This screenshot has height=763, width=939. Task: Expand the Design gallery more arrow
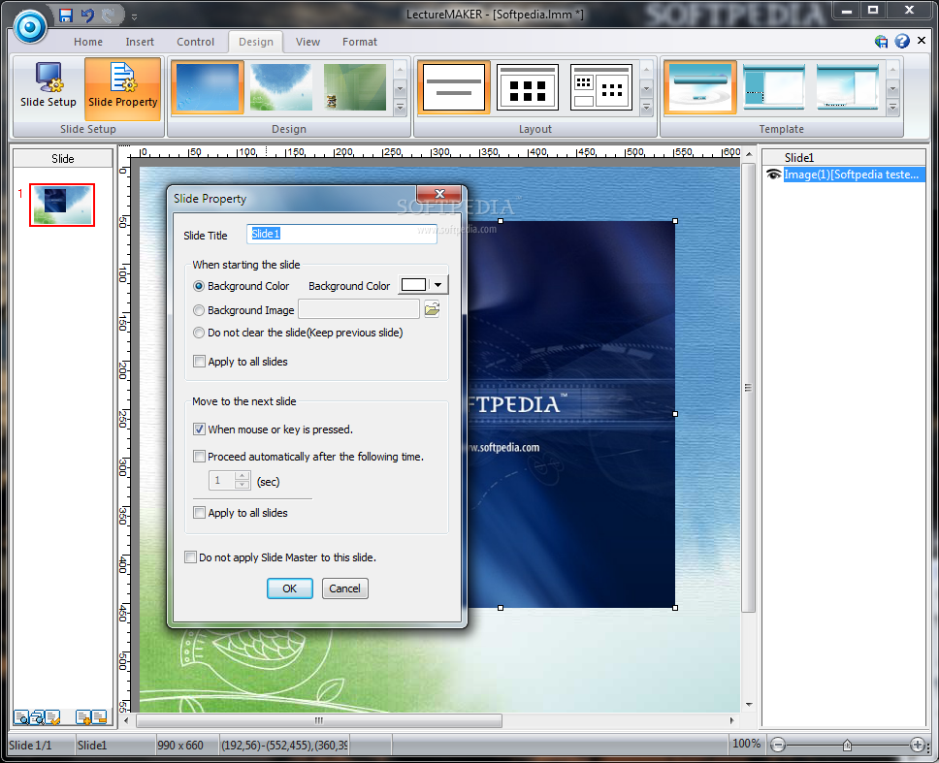[x=400, y=108]
